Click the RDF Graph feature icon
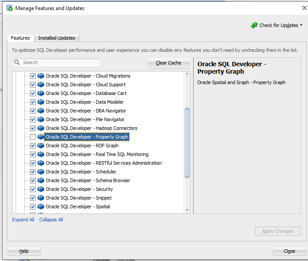 40,146
